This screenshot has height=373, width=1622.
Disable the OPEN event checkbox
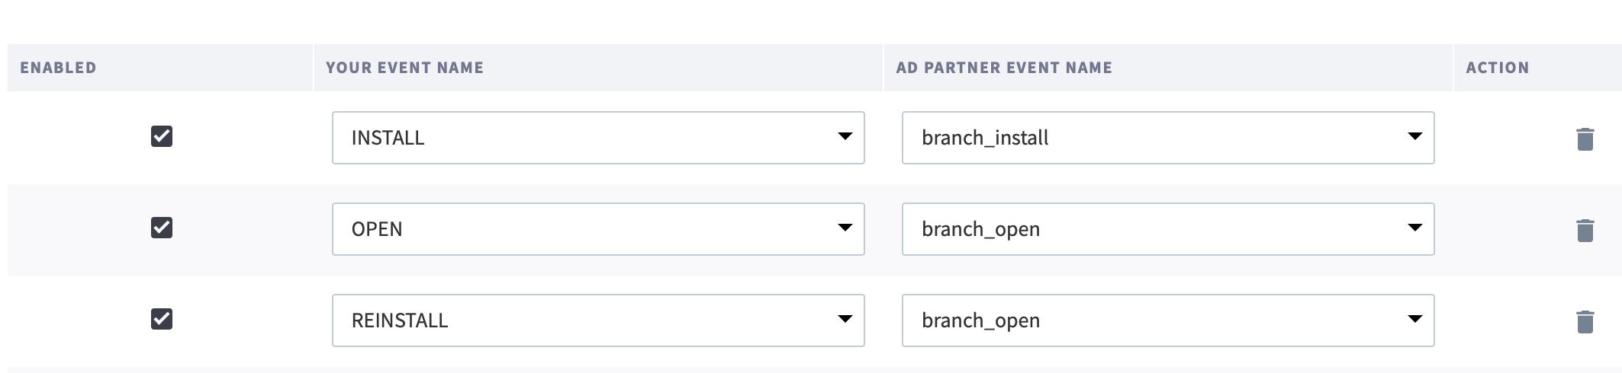[x=162, y=228]
